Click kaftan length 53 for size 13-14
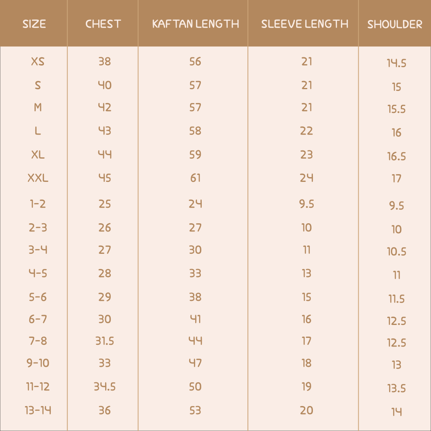 tap(195, 410)
